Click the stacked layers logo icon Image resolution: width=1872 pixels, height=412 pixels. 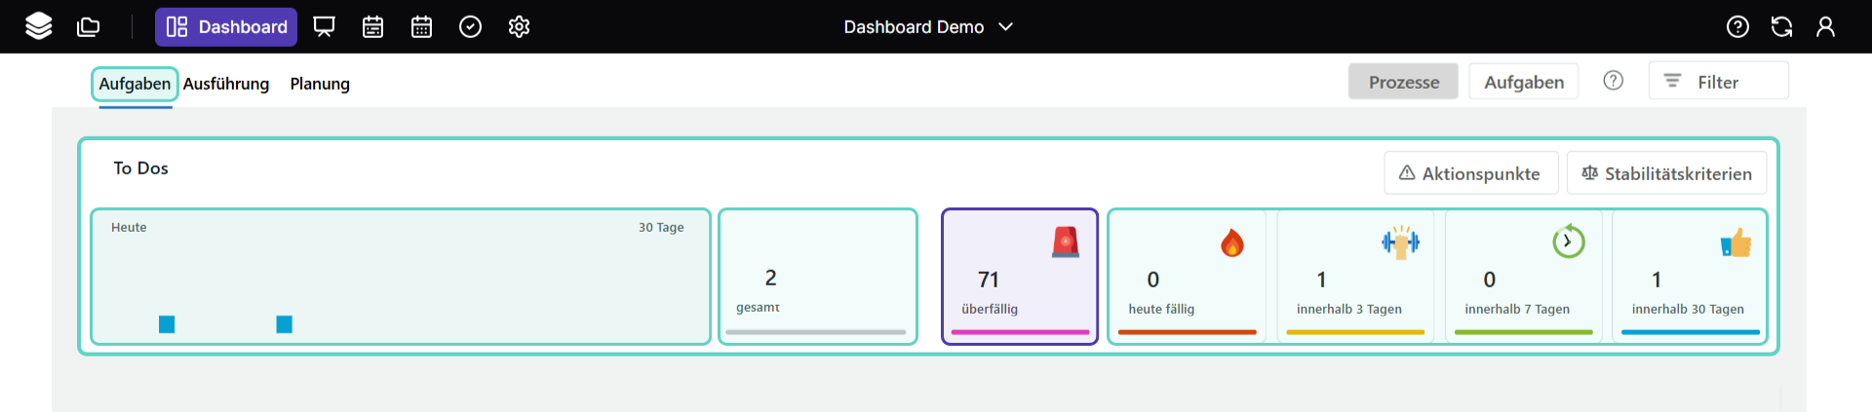pos(39,26)
